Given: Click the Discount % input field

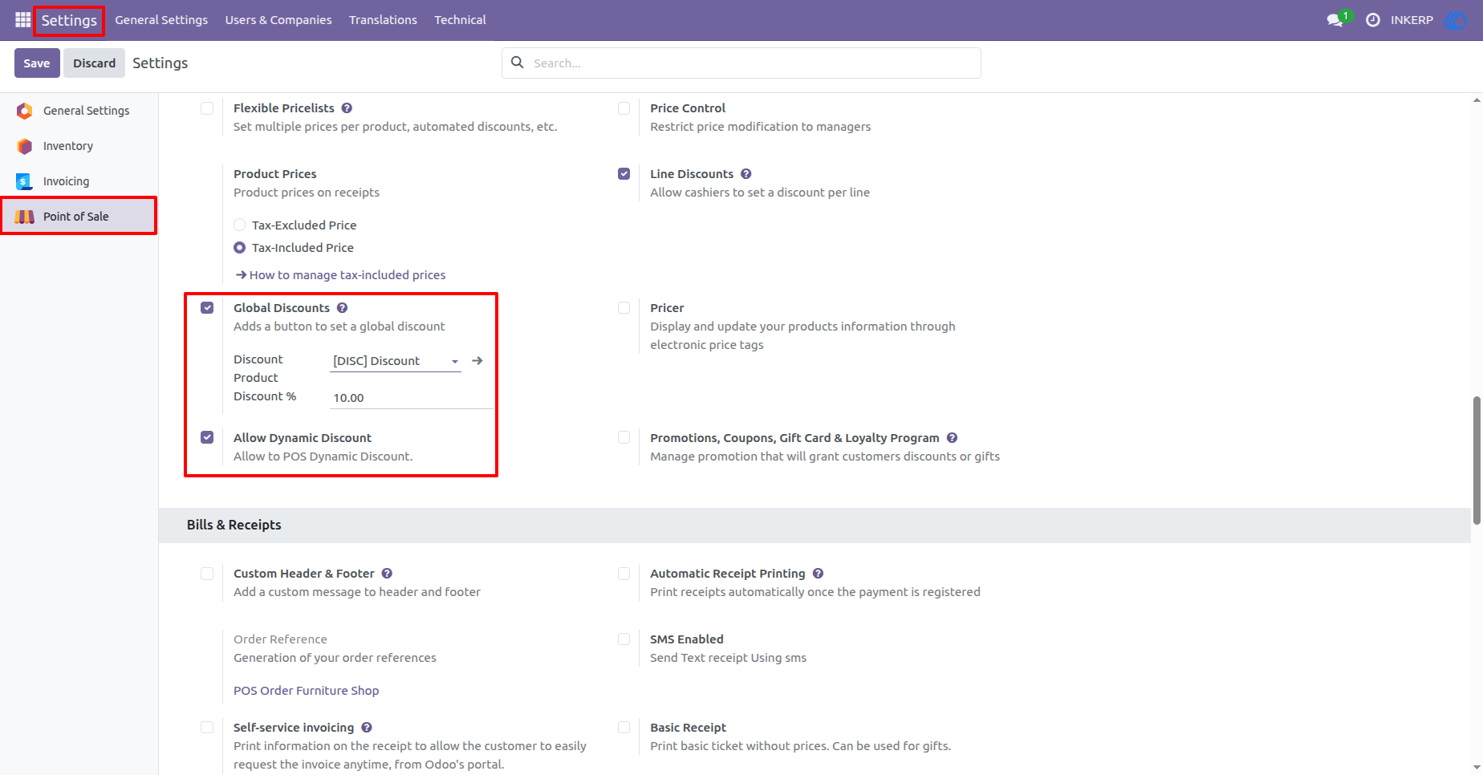Looking at the screenshot, I should pyautogui.click(x=412, y=398).
